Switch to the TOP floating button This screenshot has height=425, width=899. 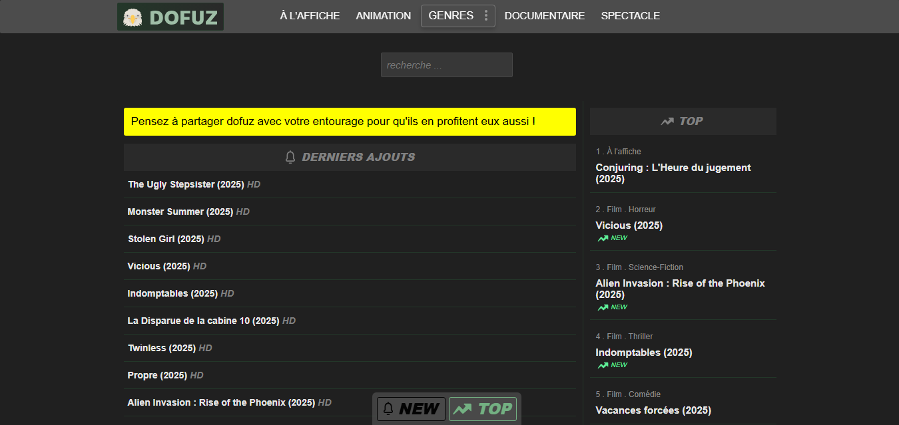(483, 408)
